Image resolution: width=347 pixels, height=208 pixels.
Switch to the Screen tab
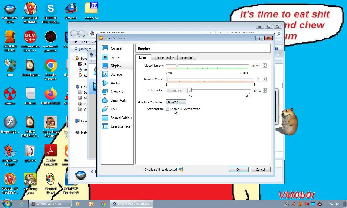(143, 57)
